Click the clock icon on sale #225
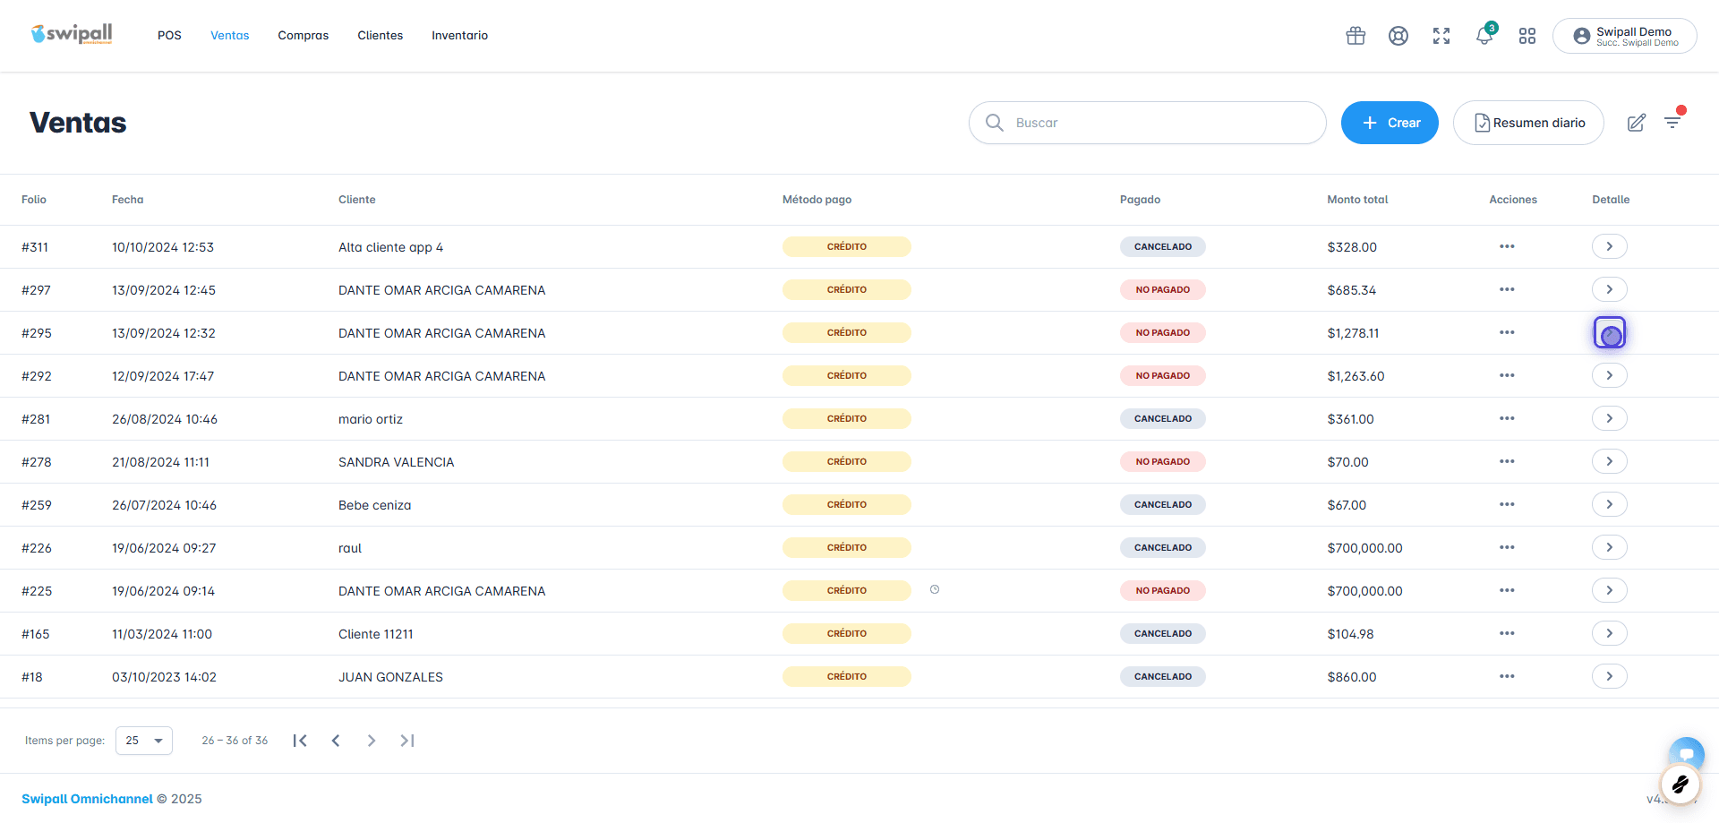1719x823 pixels. (935, 589)
